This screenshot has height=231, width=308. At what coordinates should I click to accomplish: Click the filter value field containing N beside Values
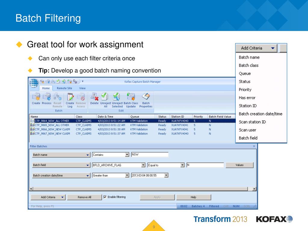[x=205, y=165]
